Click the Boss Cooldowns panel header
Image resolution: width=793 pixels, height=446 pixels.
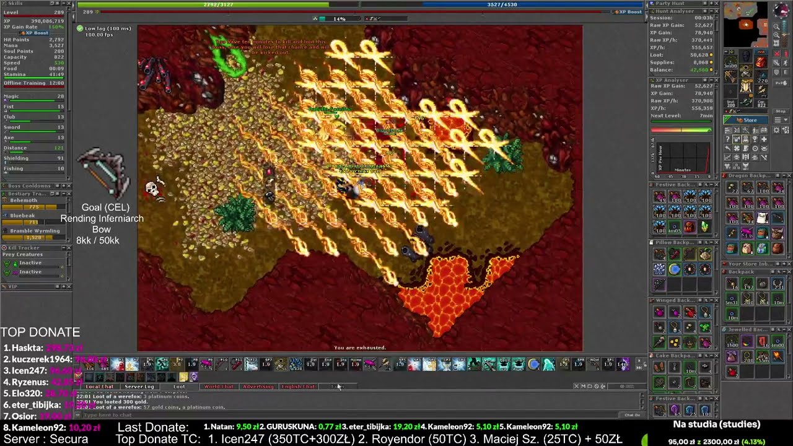pos(36,186)
